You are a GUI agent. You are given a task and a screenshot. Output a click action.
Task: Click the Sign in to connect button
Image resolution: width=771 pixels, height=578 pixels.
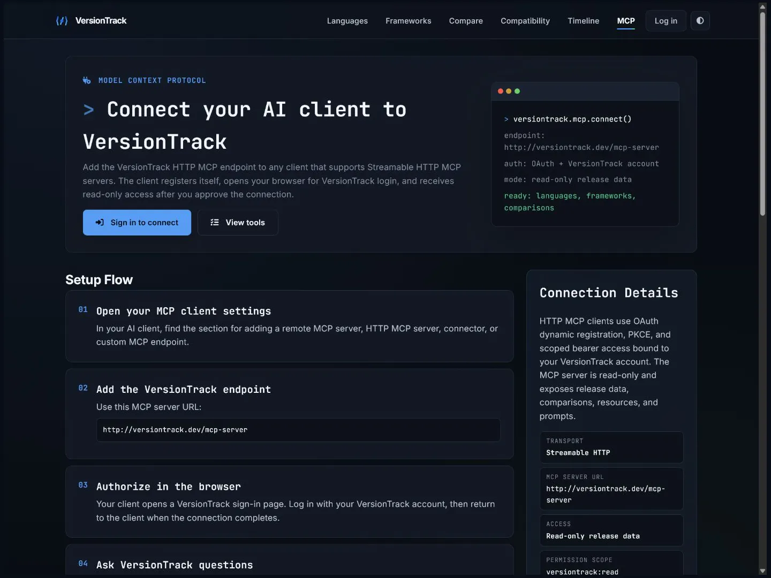(x=137, y=223)
